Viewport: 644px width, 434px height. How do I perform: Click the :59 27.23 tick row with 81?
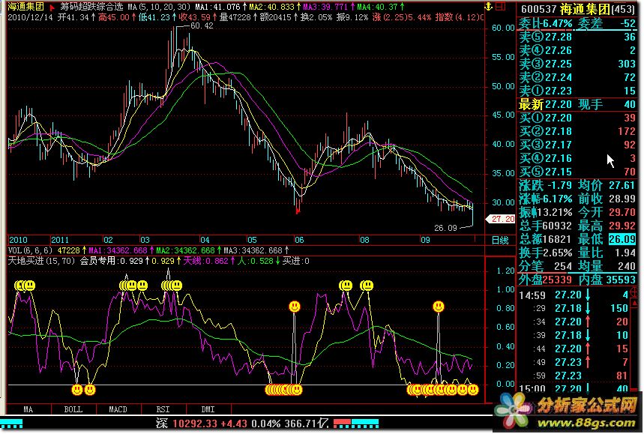click(574, 376)
